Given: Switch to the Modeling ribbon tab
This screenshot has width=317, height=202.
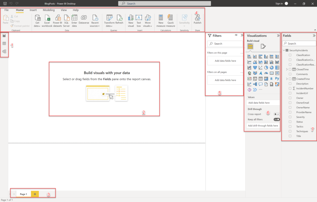Looking at the screenshot, I should click(x=49, y=10).
